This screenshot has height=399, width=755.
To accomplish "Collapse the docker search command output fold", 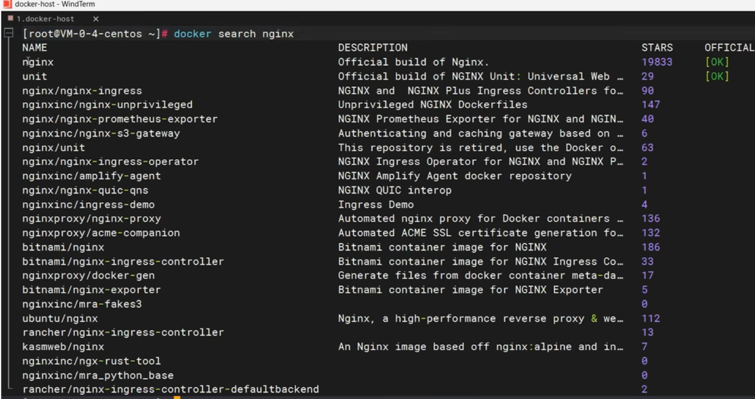I will 8,34.
